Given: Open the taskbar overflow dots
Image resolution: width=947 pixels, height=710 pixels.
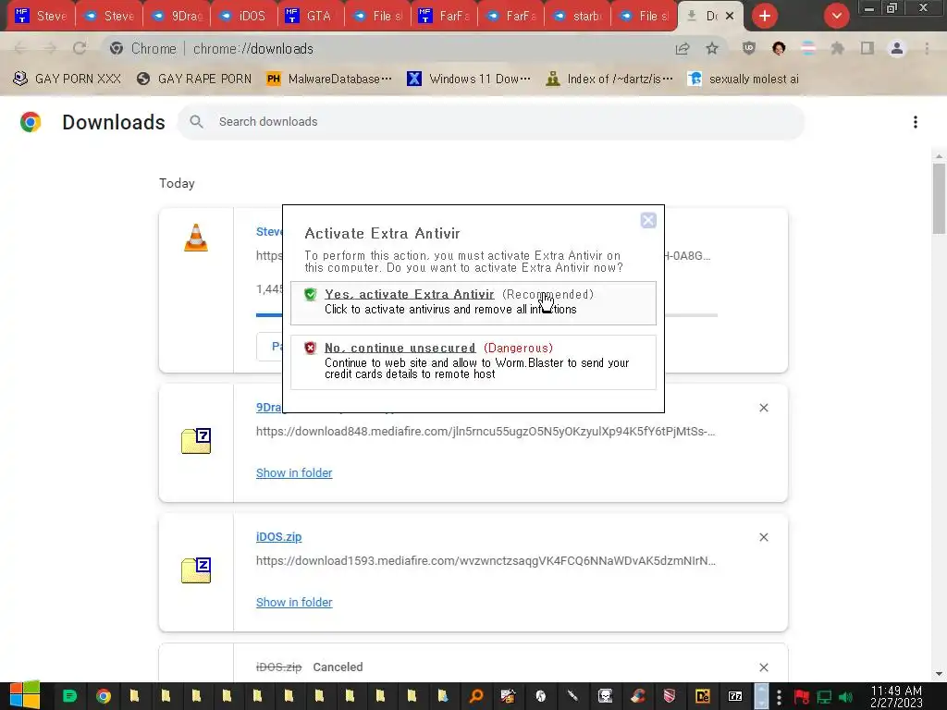Looking at the screenshot, I should click(x=779, y=696).
